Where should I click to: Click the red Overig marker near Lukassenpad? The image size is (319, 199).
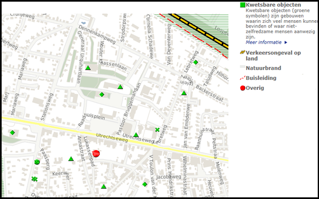pyautogui.click(x=96, y=154)
